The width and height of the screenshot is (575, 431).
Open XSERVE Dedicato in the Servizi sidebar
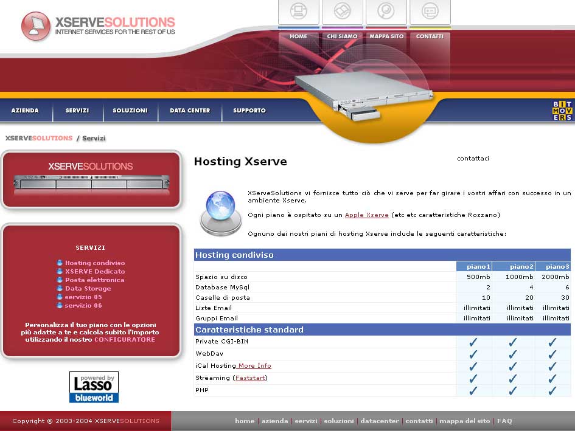95,271
